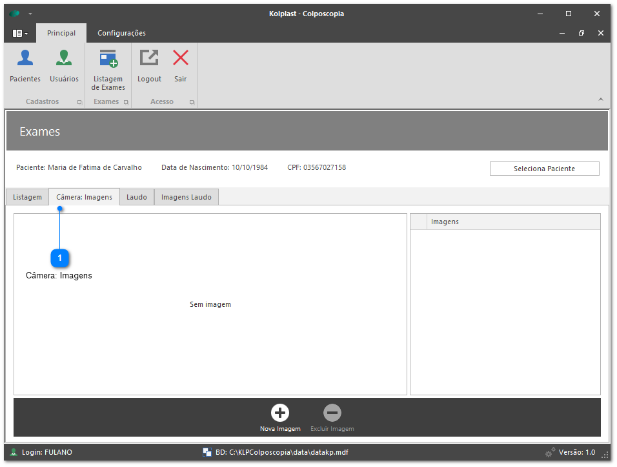Click the CPF number text
Screen dimensions: 617x467
317,167
